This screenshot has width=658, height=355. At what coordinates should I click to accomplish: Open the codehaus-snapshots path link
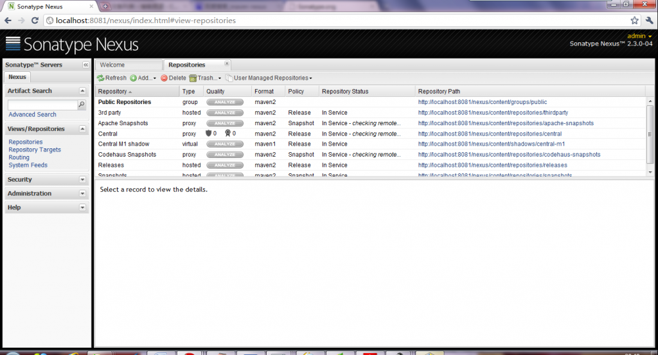click(509, 155)
